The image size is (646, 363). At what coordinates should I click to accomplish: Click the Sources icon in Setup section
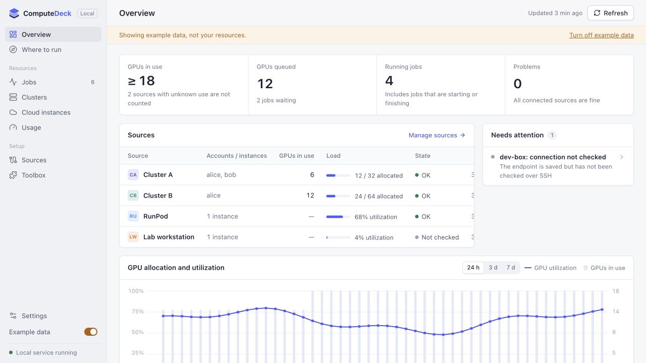pos(13,160)
